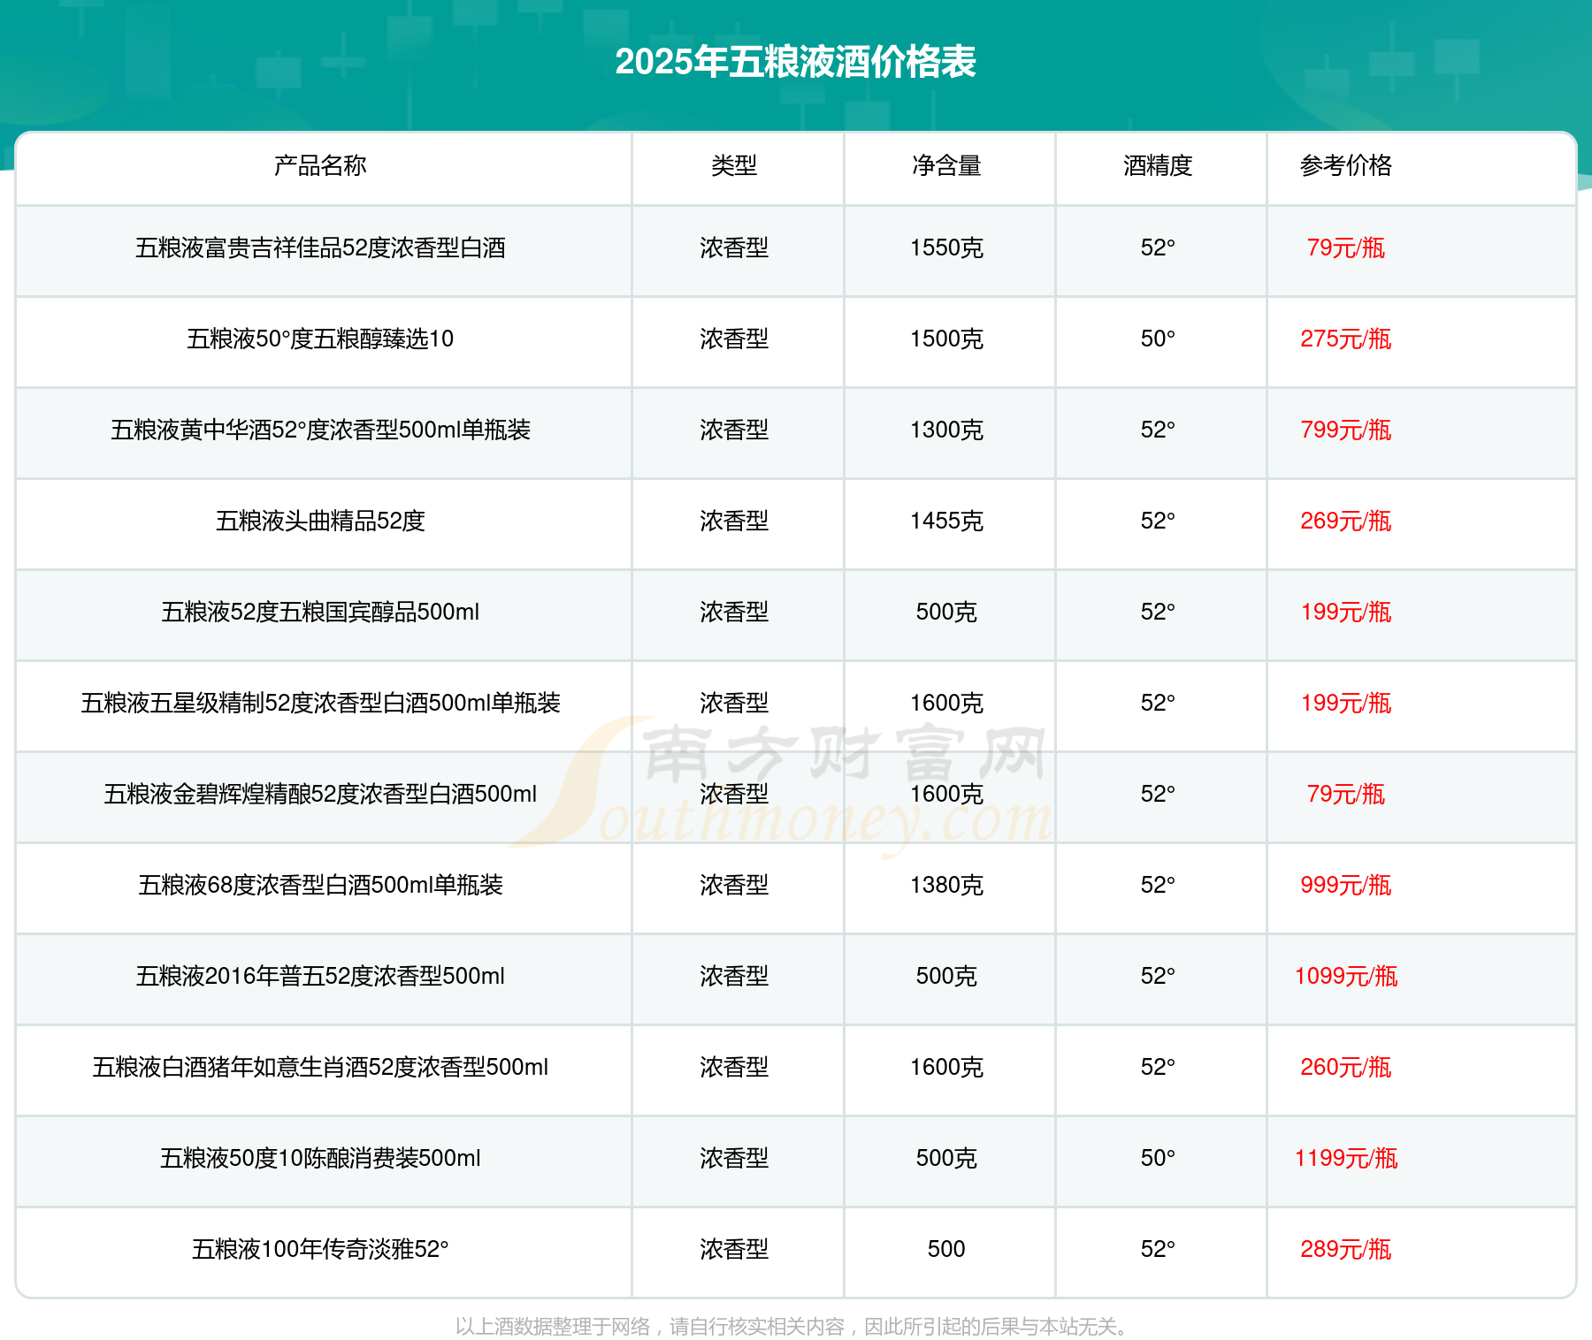Select product name 五粮液白酒猪年如意生肖酒52度浓香型500ml

click(x=320, y=1067)
